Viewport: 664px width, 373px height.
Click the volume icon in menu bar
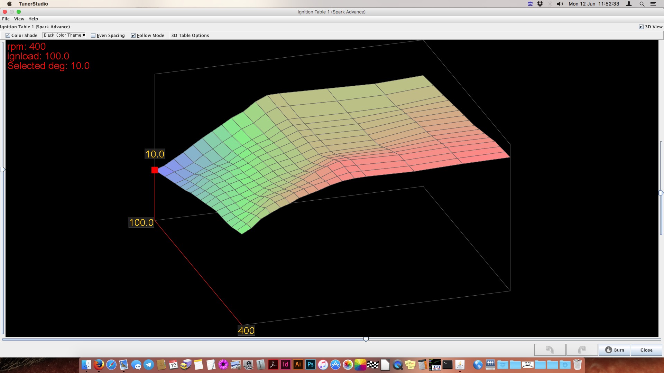point(560,4)
